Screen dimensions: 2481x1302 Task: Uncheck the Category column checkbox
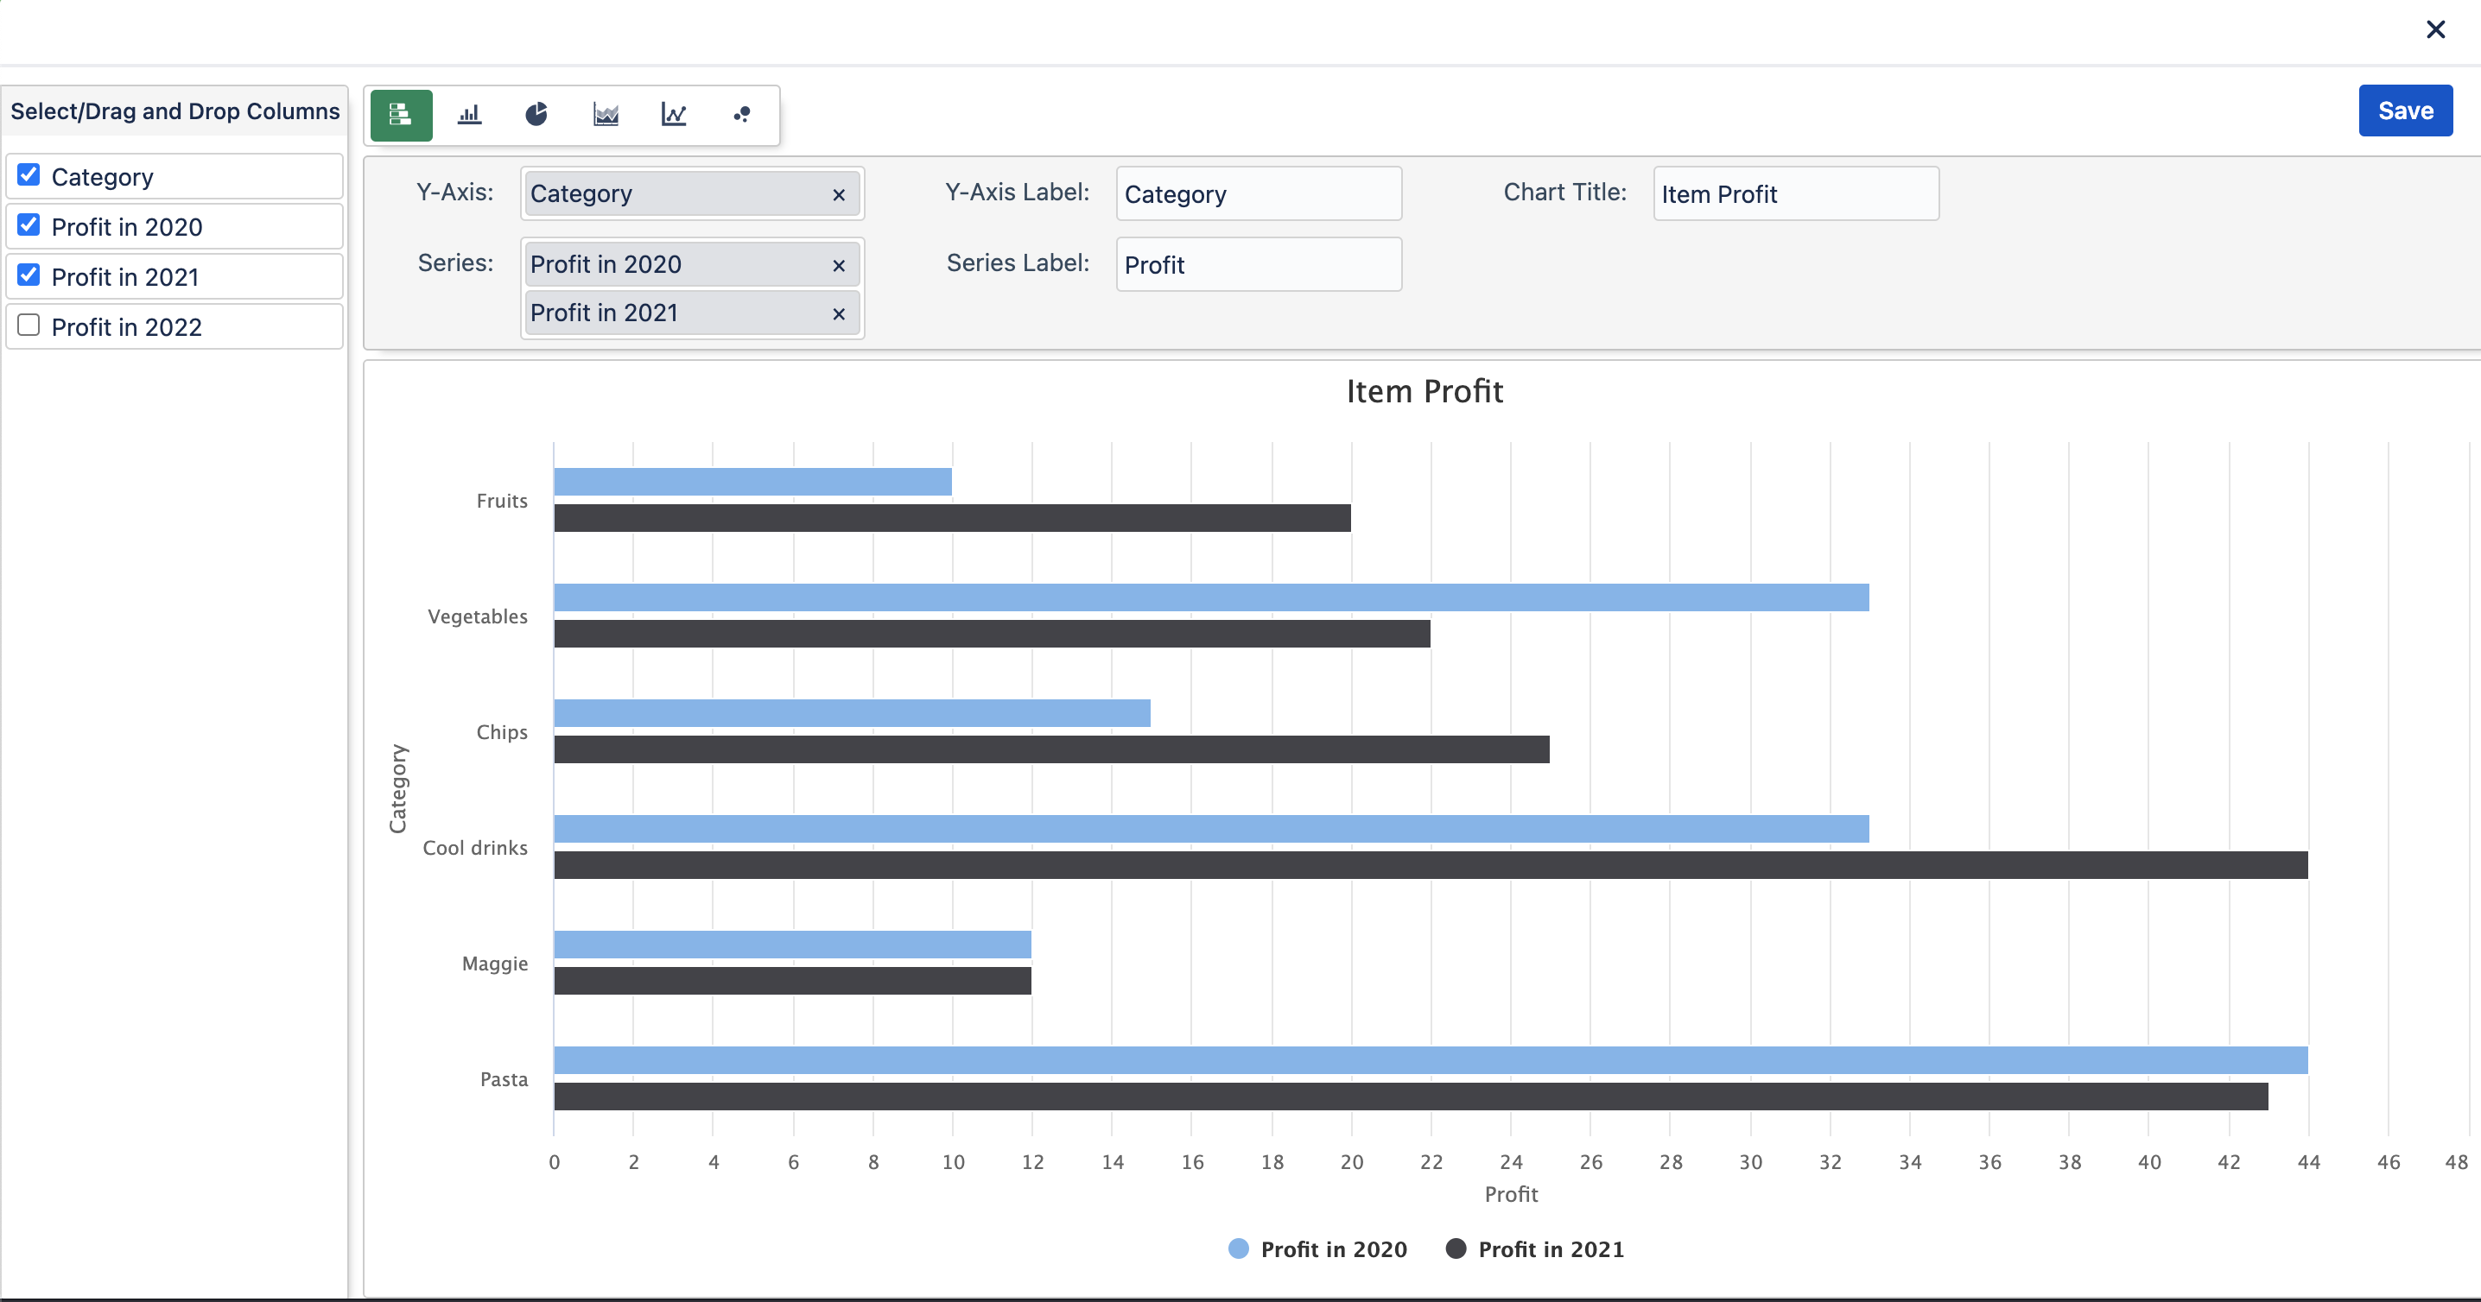(x=29, y=175)
